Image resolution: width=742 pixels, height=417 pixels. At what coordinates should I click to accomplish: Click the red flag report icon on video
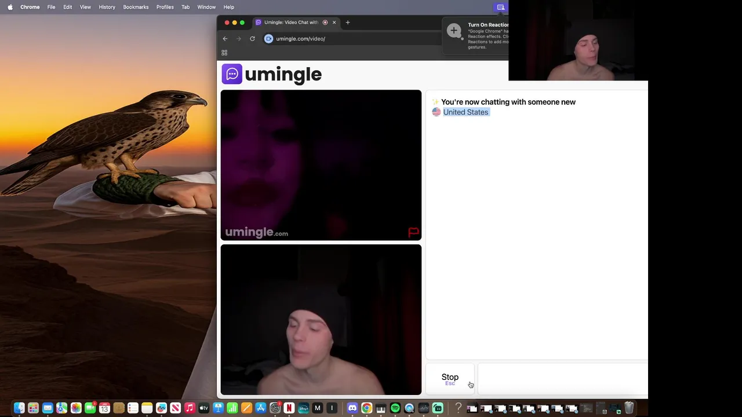(x=413, y=232)
